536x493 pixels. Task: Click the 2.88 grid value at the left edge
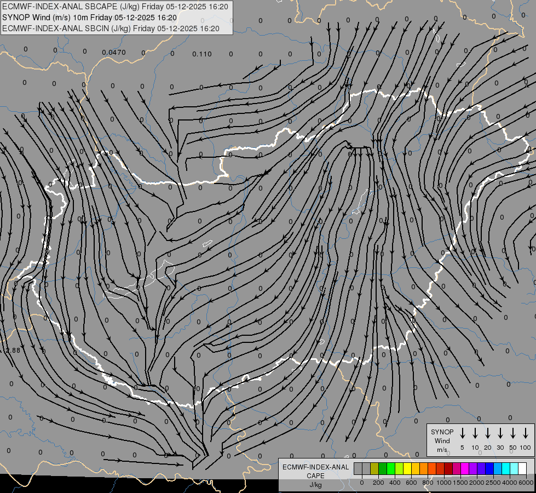tap(12, 351)
